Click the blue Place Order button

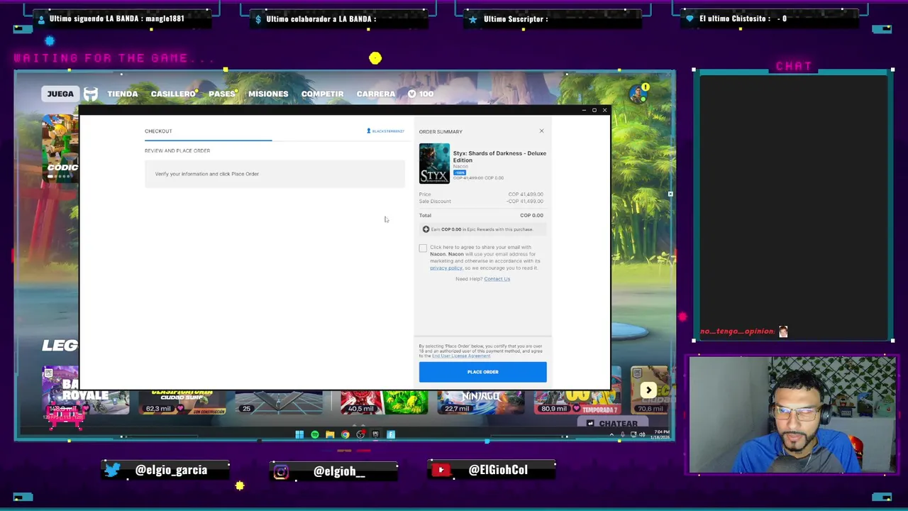tap(482, 372)
